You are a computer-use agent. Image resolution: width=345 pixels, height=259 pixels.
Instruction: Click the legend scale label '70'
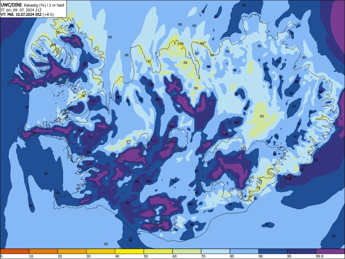(x=203, y=256)
